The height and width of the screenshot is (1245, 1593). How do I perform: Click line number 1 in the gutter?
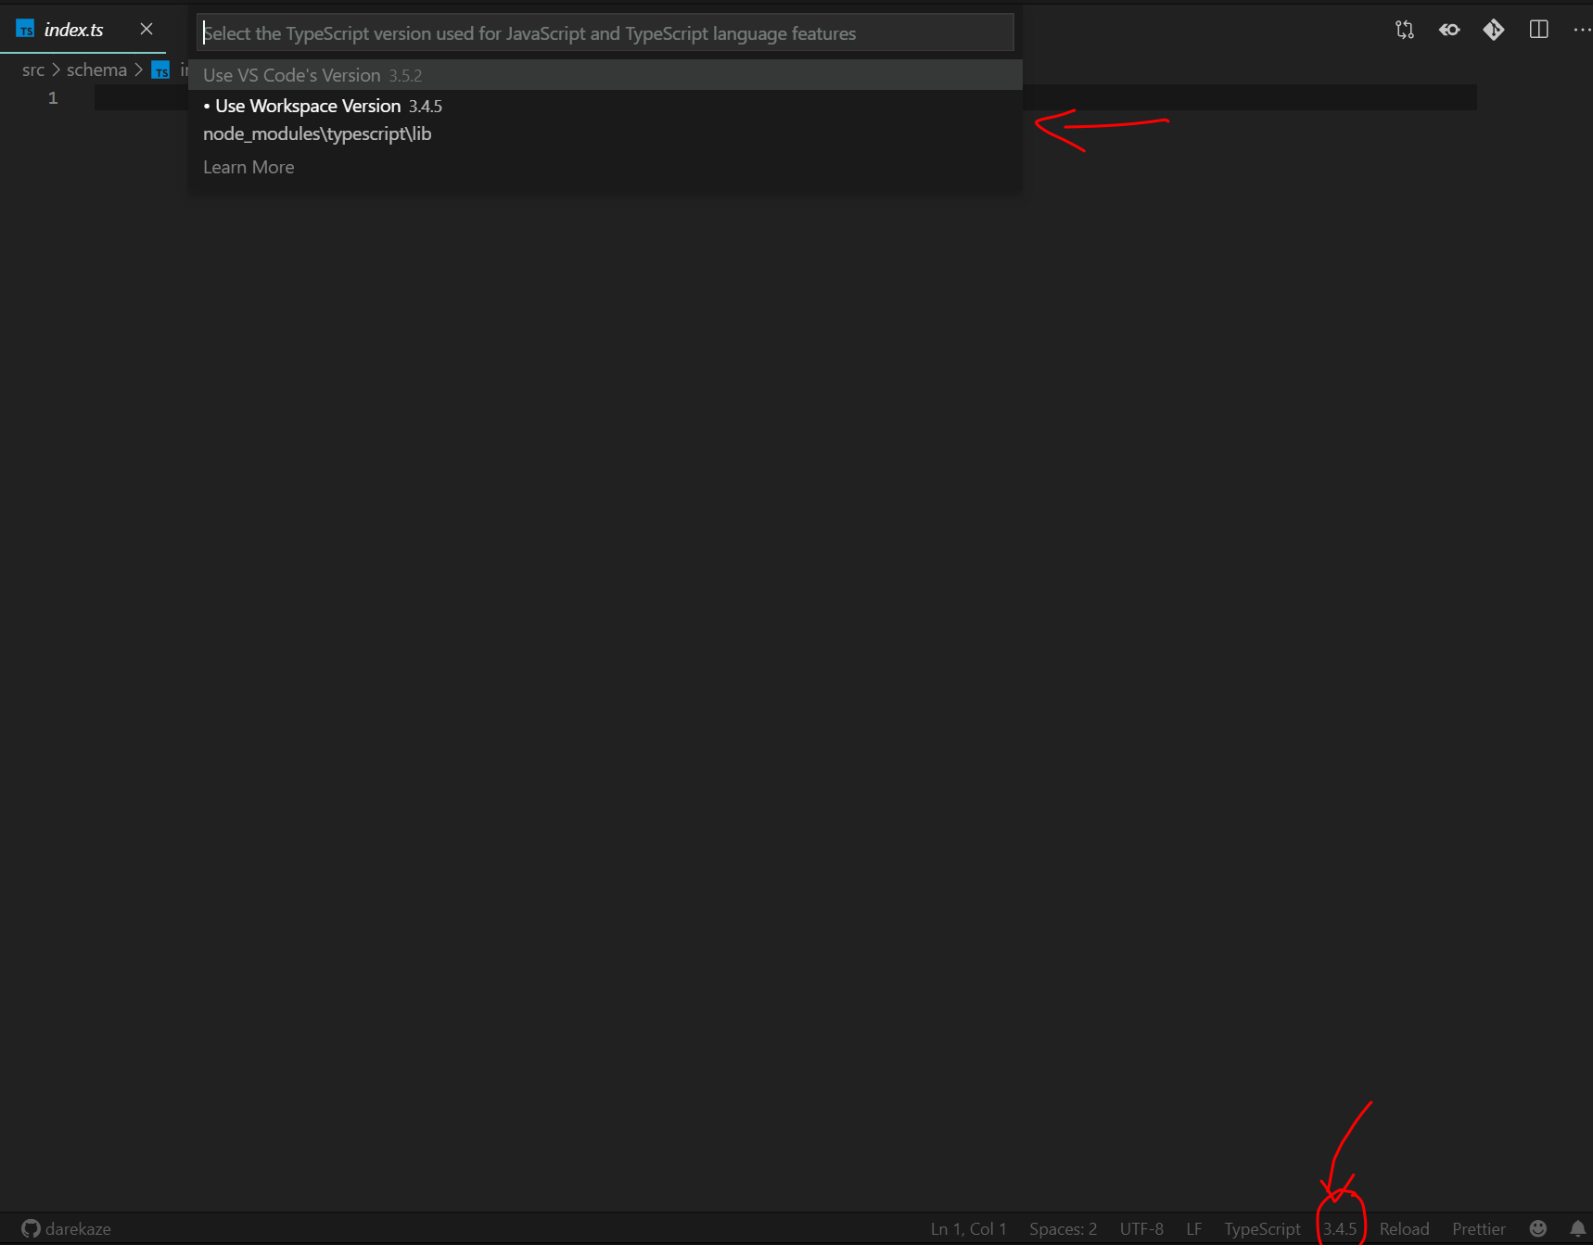tap(53, 97)
